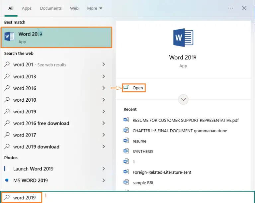Expand the arrow next to 'word 2016 free download'
The image size is (255, 203).
(104, 123)
